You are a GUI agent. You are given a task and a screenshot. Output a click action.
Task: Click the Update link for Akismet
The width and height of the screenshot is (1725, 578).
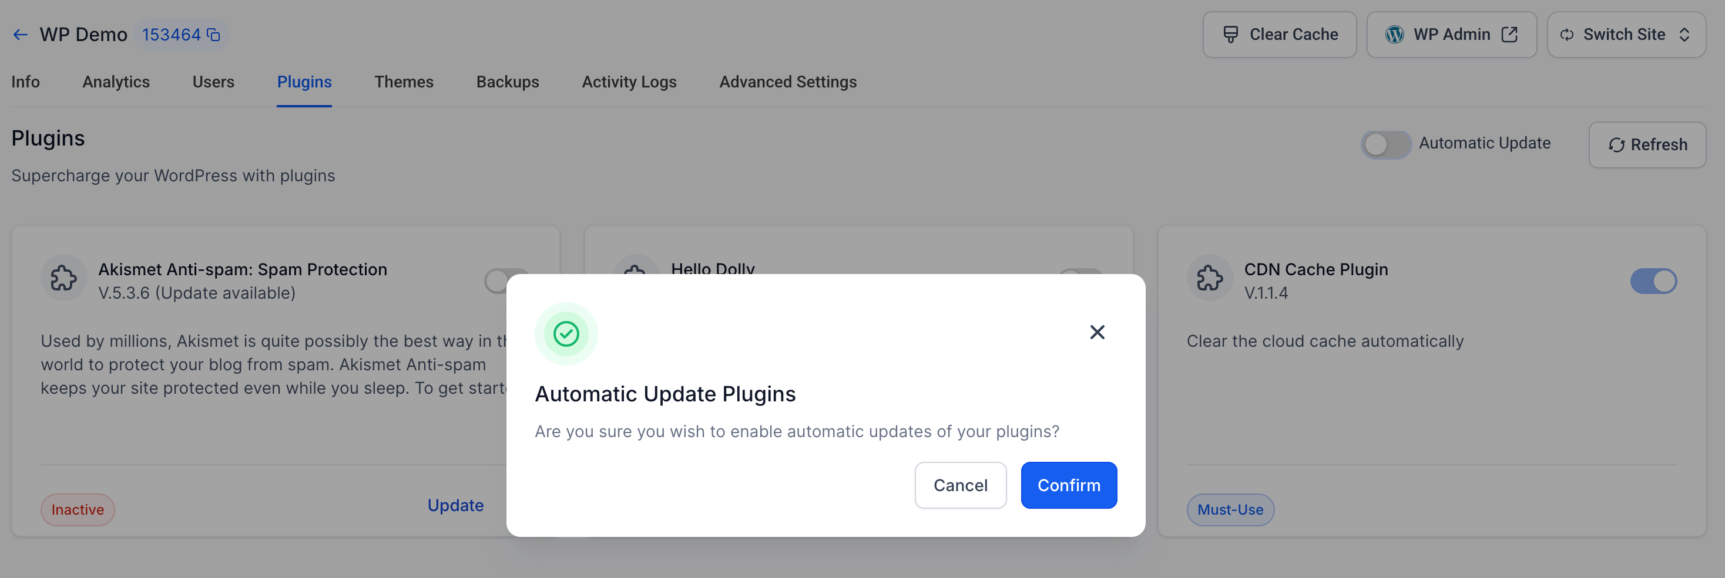point(455,505)
